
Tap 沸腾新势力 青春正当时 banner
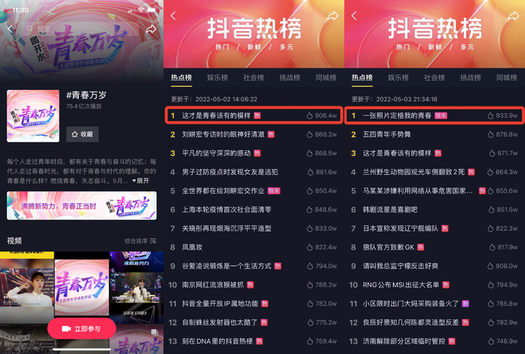tap(82, 205)
